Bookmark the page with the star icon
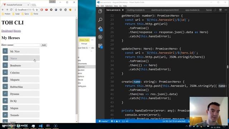The height and width of the screenshot is (129, 229). point(37,10)
